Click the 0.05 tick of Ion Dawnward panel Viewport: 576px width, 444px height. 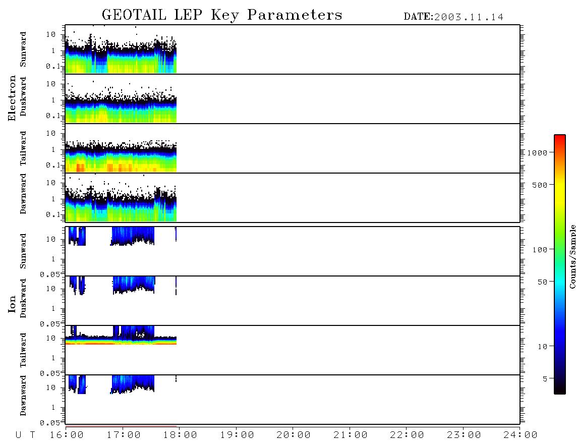[49, 423]
